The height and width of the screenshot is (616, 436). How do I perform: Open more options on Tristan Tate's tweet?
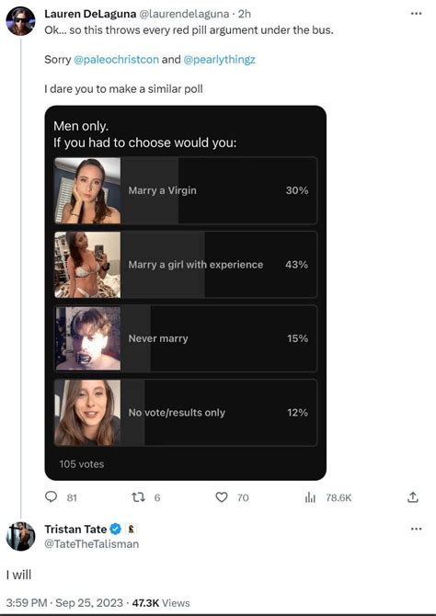point(416,529)
